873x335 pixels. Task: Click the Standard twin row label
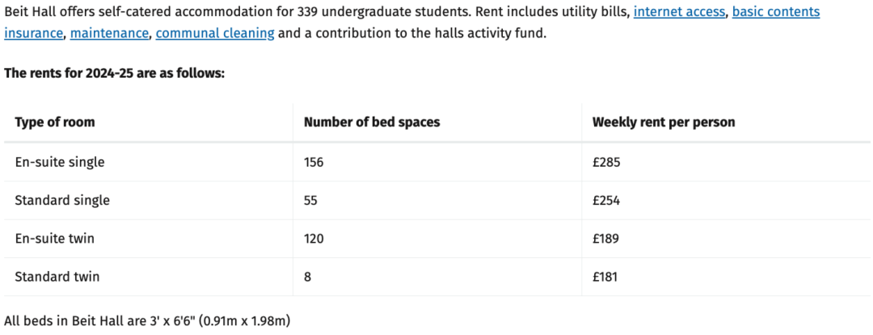[57, 277]
